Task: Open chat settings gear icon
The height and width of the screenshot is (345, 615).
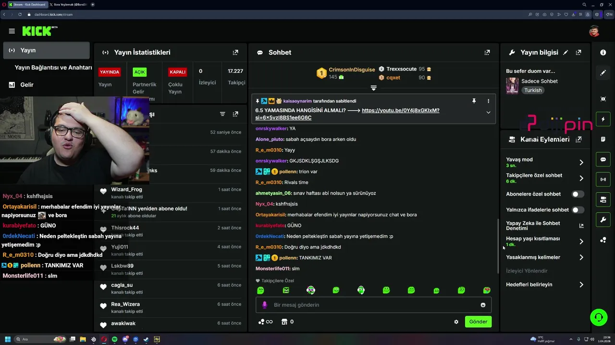Action: [456, 322]
